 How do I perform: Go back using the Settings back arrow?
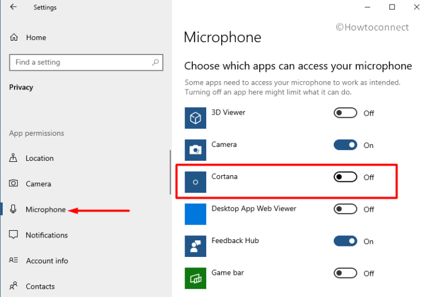(13, 7)
